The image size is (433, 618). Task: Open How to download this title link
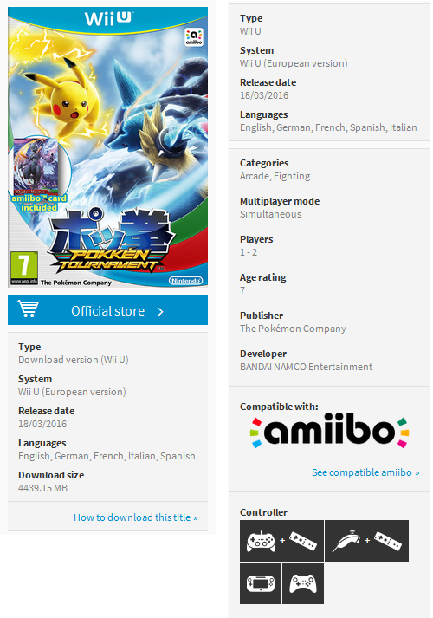coord(136,517)
